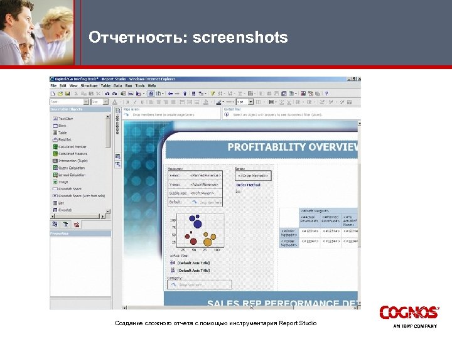Open the font Size combo box
Image resolution: width=452 pixels, height=339 pixels.
(x=100, y=102)
